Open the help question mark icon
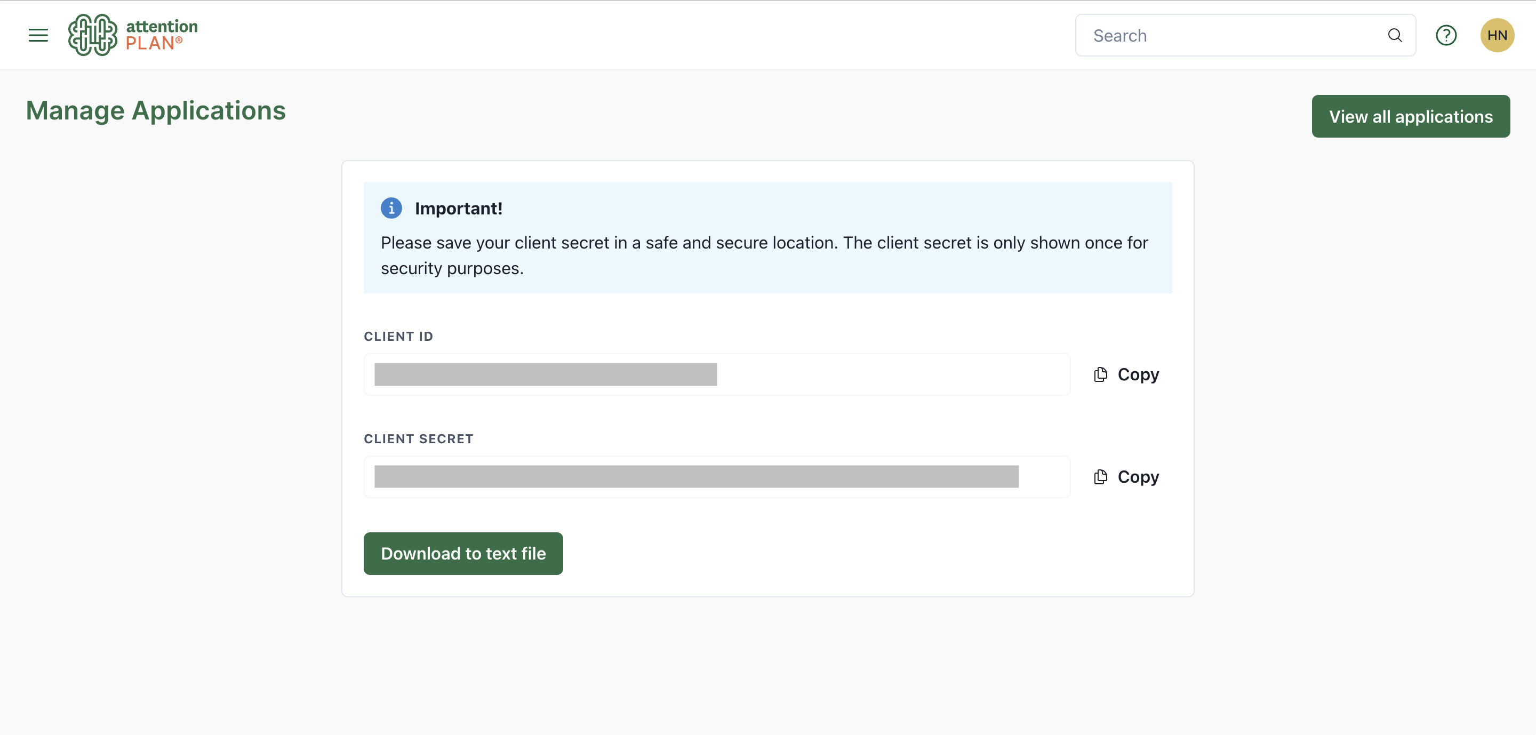This screenshot has height=735, width=1536. (1445, 35)
